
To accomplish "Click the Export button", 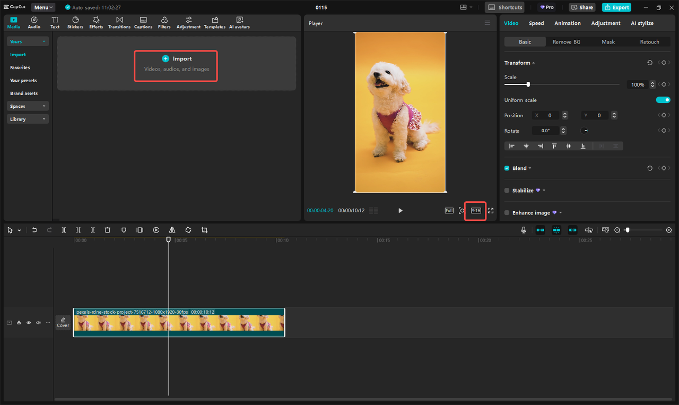I will coord(616,7).
